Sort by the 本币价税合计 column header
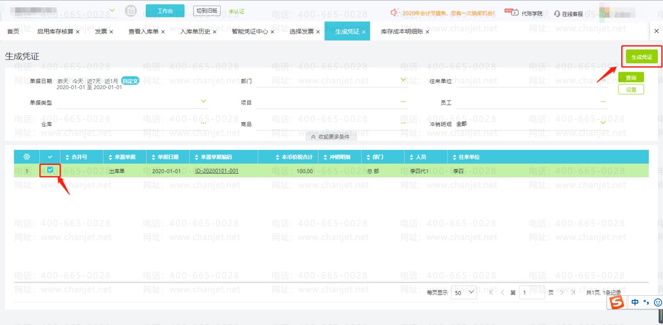This screenshot has height=325, width=663. [x=294, y=157]
